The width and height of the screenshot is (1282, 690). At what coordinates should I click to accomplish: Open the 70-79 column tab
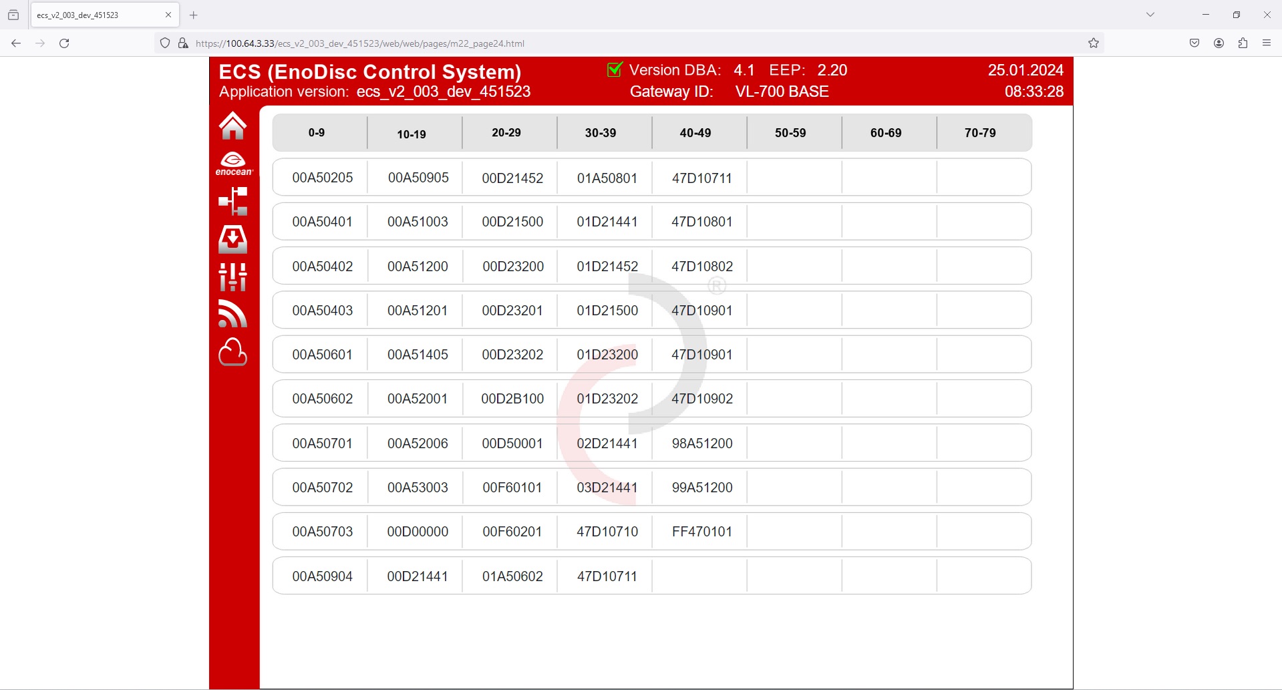click(x=980, y=133)
